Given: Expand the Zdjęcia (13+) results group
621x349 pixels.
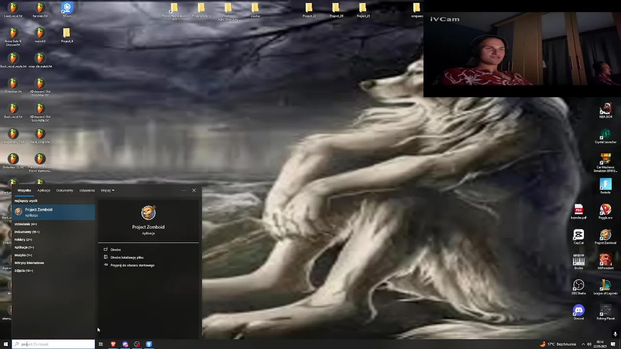Looking at the screenshot, I should [24, 270].
